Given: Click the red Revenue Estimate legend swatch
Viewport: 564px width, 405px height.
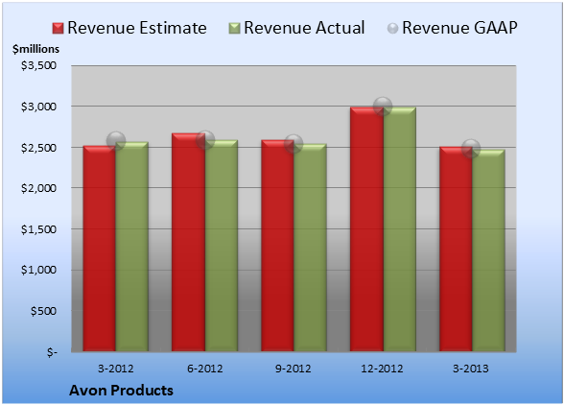Looking at the screenshot, I should tap(58, 29).
